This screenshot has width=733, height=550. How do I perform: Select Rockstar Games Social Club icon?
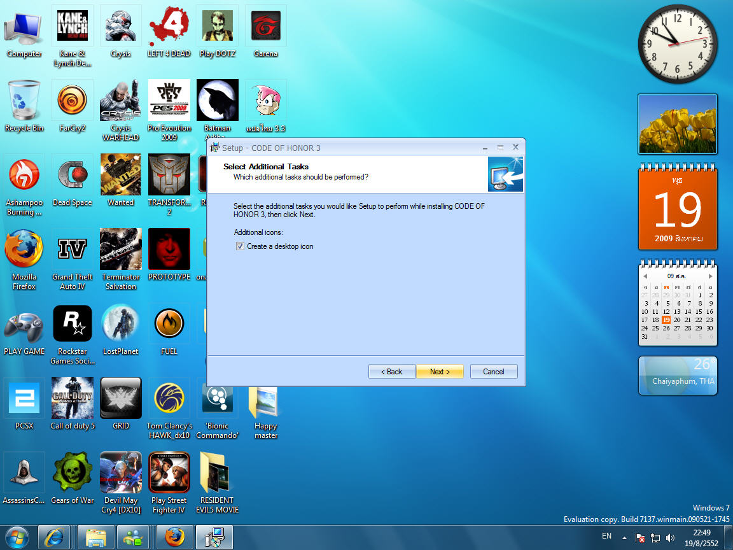(x=73, y=335)
